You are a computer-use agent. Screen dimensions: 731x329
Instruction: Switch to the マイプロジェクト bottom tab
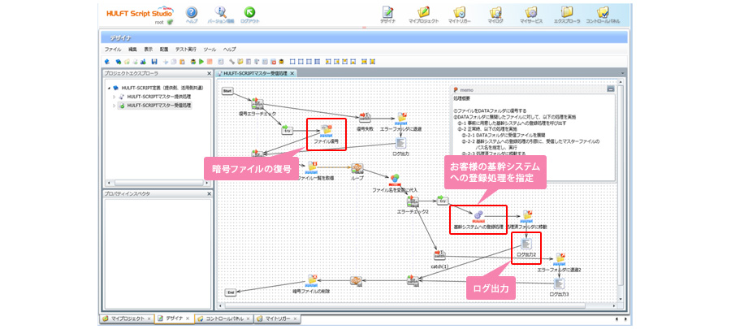pyautogui.click(x=127, y=318)
